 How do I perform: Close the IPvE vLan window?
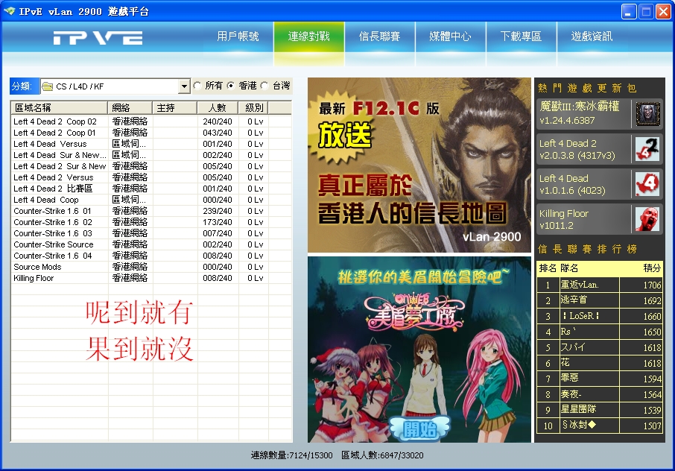tap(663, 12)
